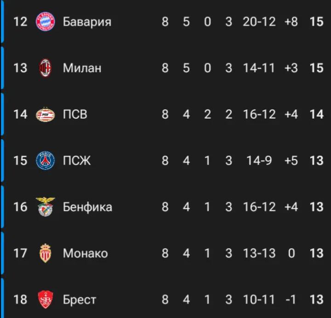Open the Монако team name
The height and width of the screenshot is (318, 331).
click(x=86, y=253)
